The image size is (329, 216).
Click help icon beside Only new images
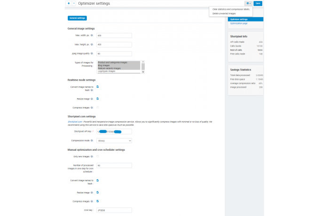pyautogui.click(x=92, y=156)
